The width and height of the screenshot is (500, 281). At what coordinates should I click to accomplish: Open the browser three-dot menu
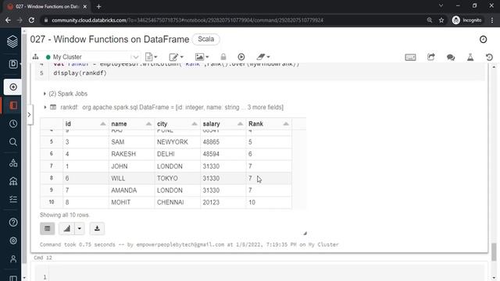coord(492,20)
